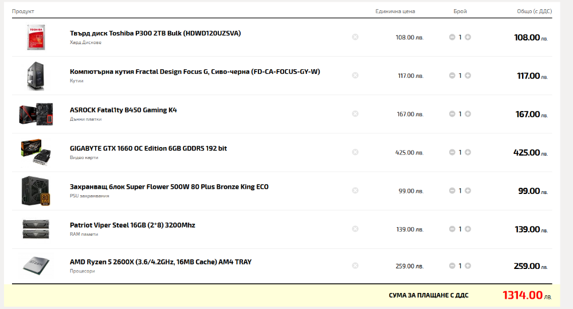Image resolution: width=573 pixels, height=309 pixels.
Task: Click the Super Flower PSU product thumbnail
Action: (36, 191)
